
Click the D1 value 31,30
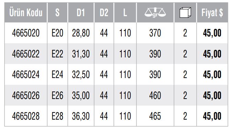tap(81, 54)
